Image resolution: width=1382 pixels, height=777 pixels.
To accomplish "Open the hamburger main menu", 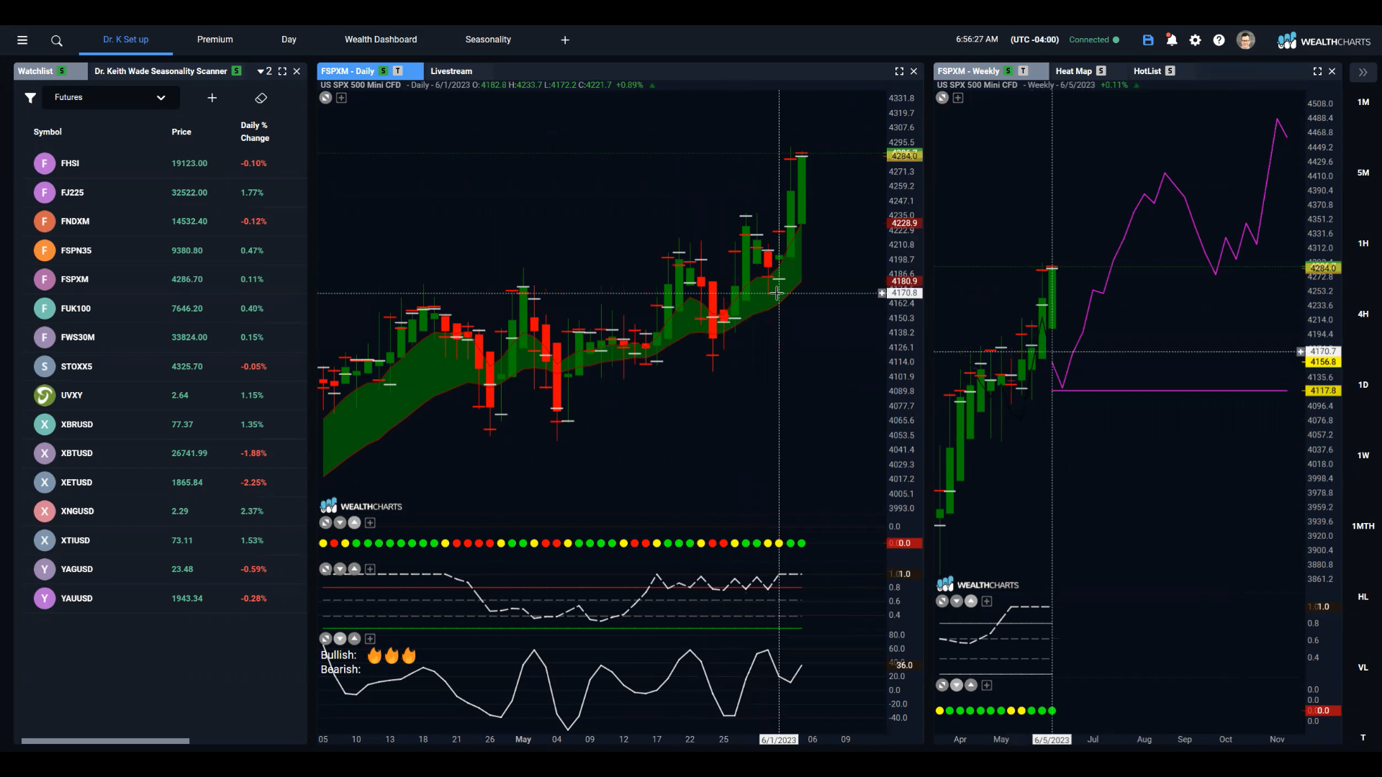I will 22,40.
